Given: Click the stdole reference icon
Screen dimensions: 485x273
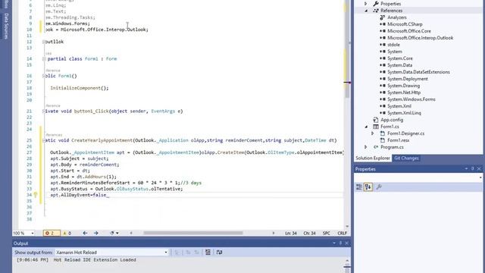Looking at the screenshot, I should (383, 45).
